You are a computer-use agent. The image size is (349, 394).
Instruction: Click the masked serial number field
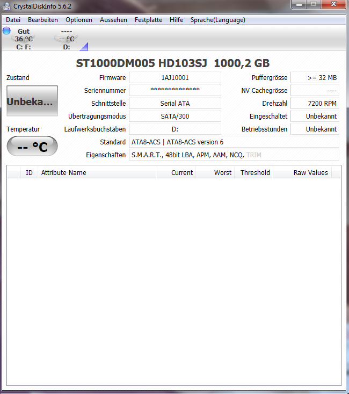pyautogui.click(x=175, y=91)
